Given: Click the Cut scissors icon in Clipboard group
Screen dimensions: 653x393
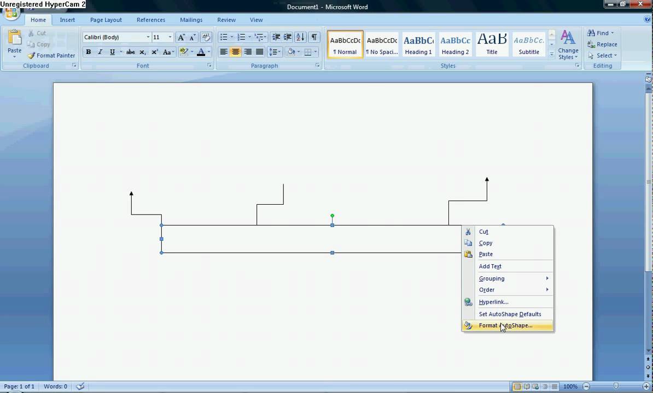Looking at the screenshot, I should [31, 33].
